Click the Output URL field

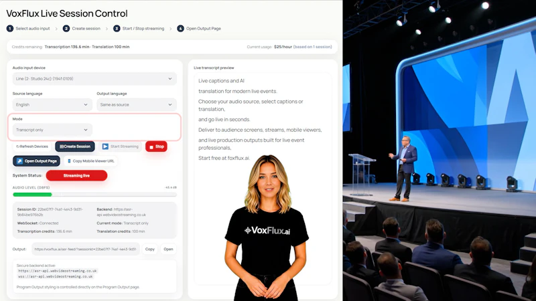coord(86,249)
